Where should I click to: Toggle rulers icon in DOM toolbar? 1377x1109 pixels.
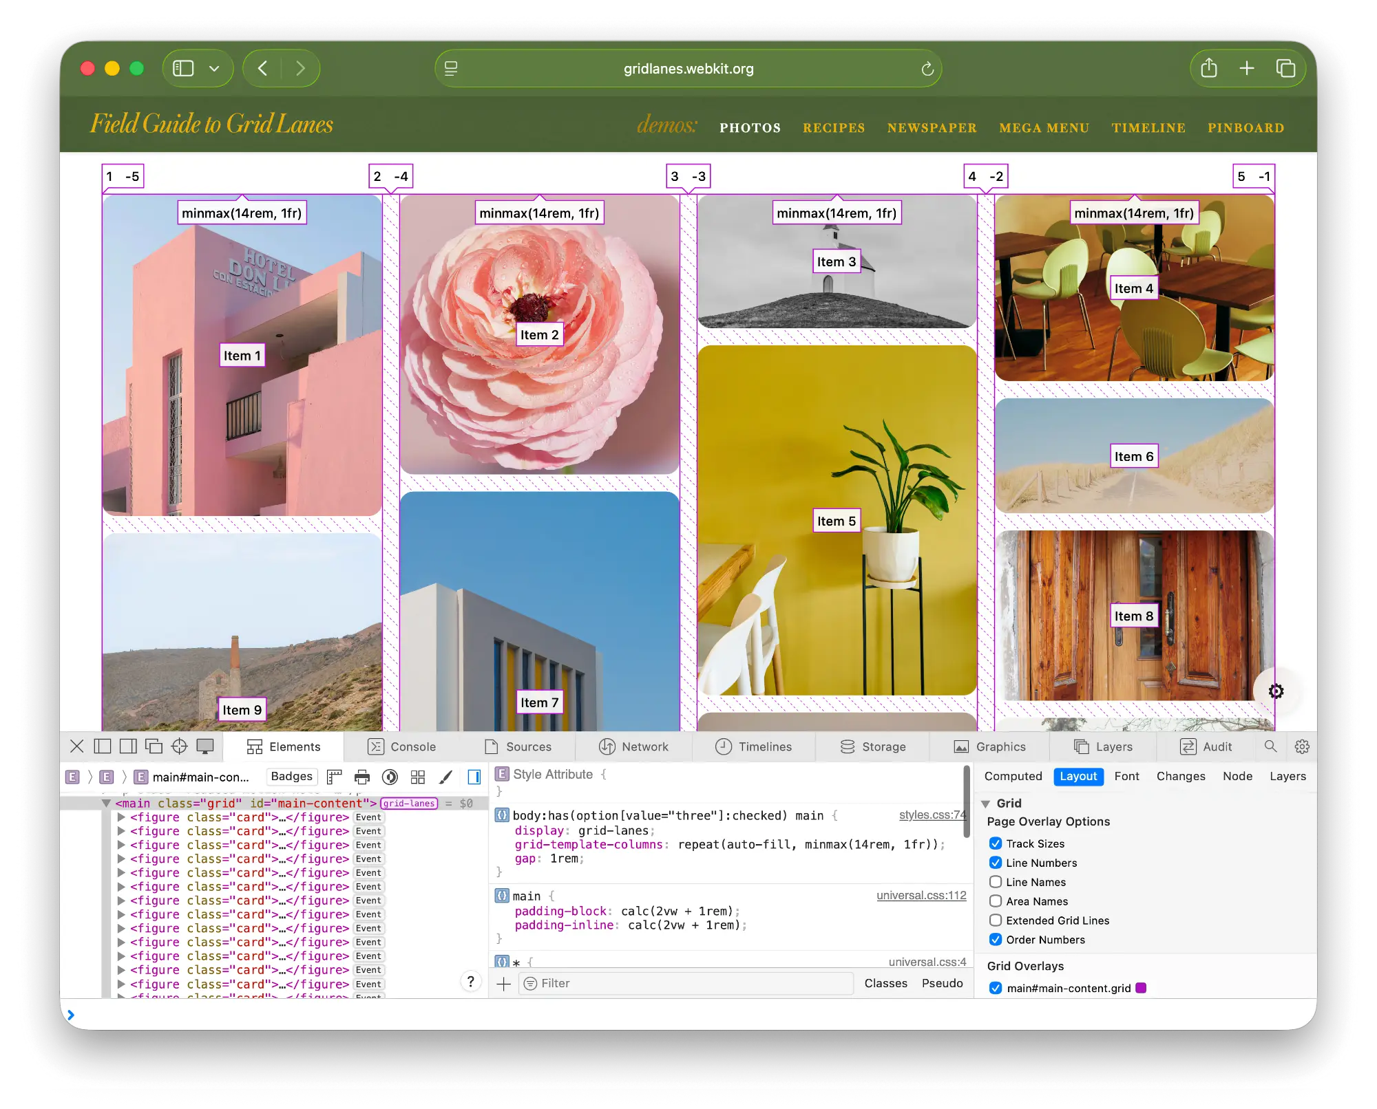point(335,777)
